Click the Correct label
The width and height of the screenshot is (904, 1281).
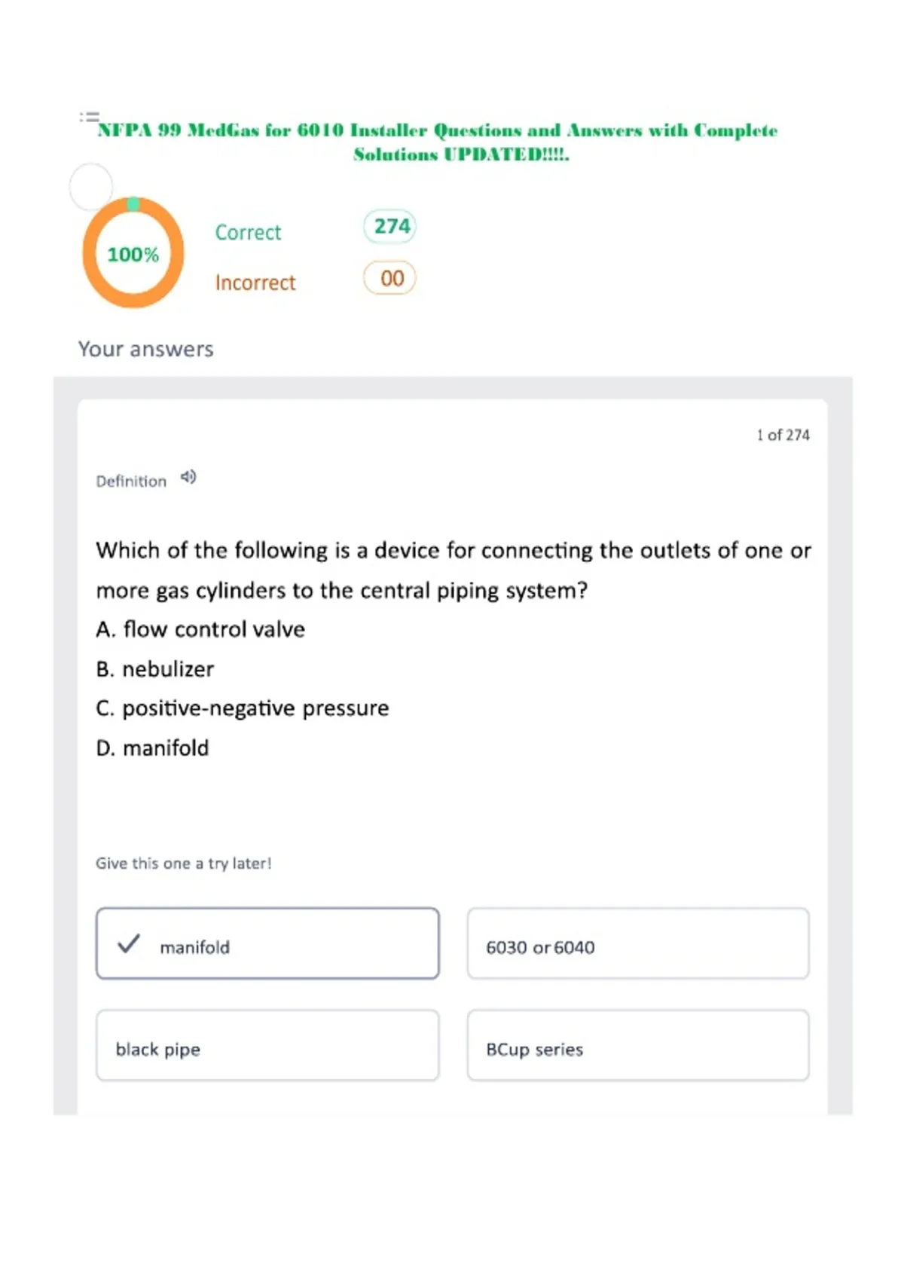248,232
